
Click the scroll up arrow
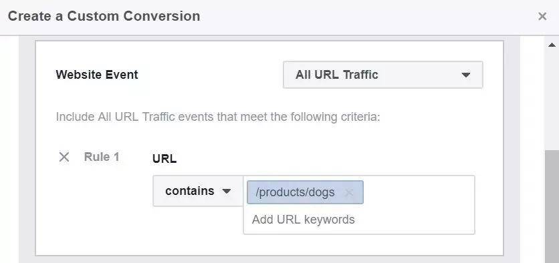coord(552,45)
